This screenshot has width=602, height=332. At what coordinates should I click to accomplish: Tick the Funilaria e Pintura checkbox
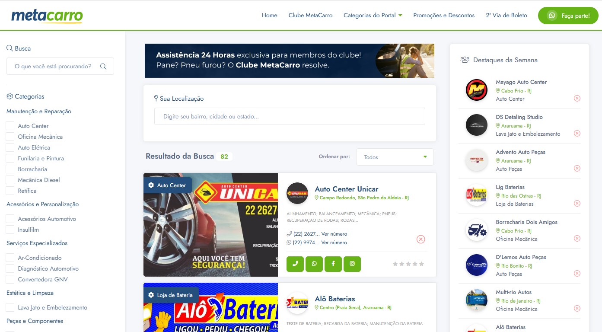(10, 158)
